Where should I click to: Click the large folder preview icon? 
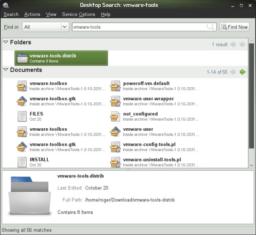coord(30,196)
